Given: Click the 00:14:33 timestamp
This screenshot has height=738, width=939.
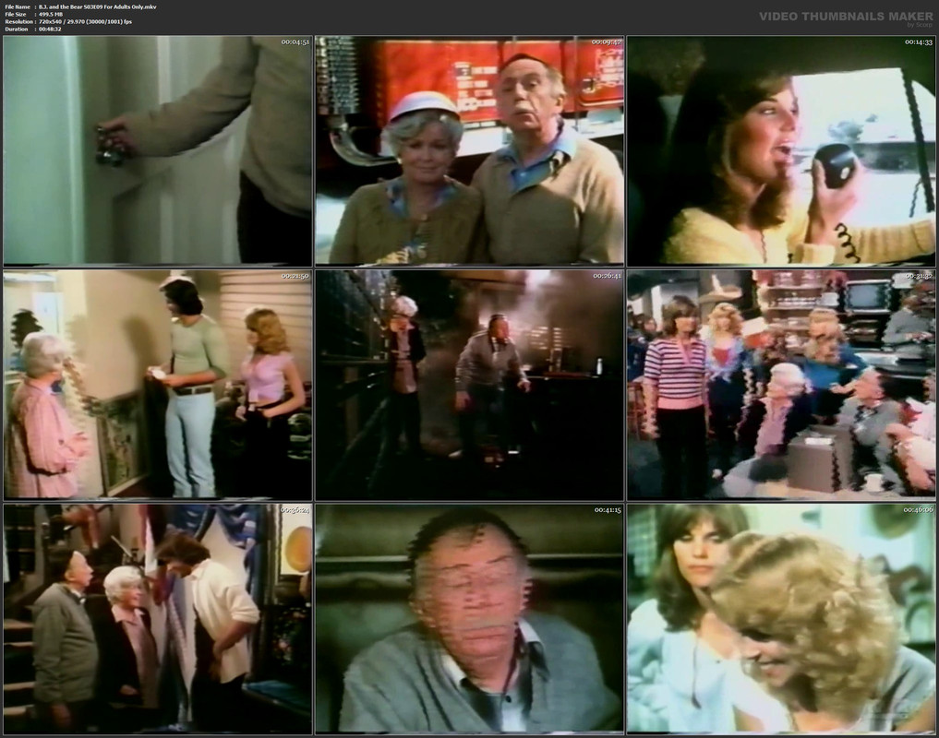Looking at the screenshot, I should pos(919,42).
